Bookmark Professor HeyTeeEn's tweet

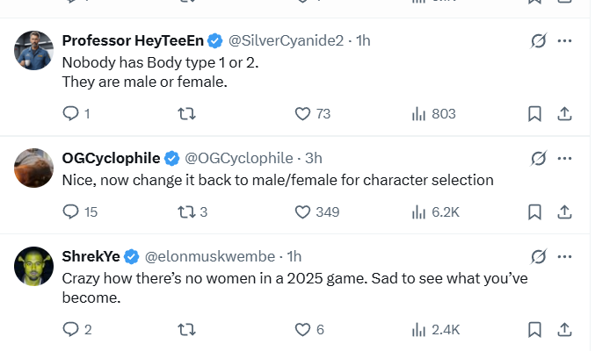(x=533, y=113)
